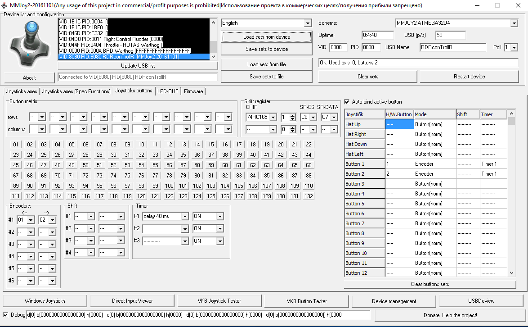Click the Clear sets button
528x327 pixels.
368,77
